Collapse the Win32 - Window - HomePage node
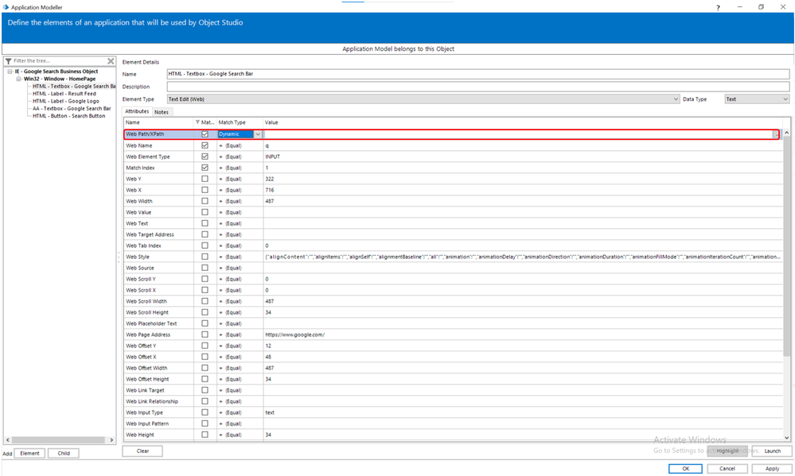 pyautogui.click(x=18, y=79)
